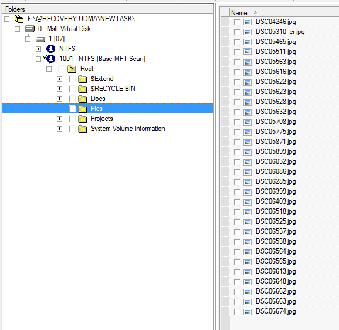Screen dimensions: 339x330
Task: Check the Root folder checkbox
Action: [x=62, y=69]
